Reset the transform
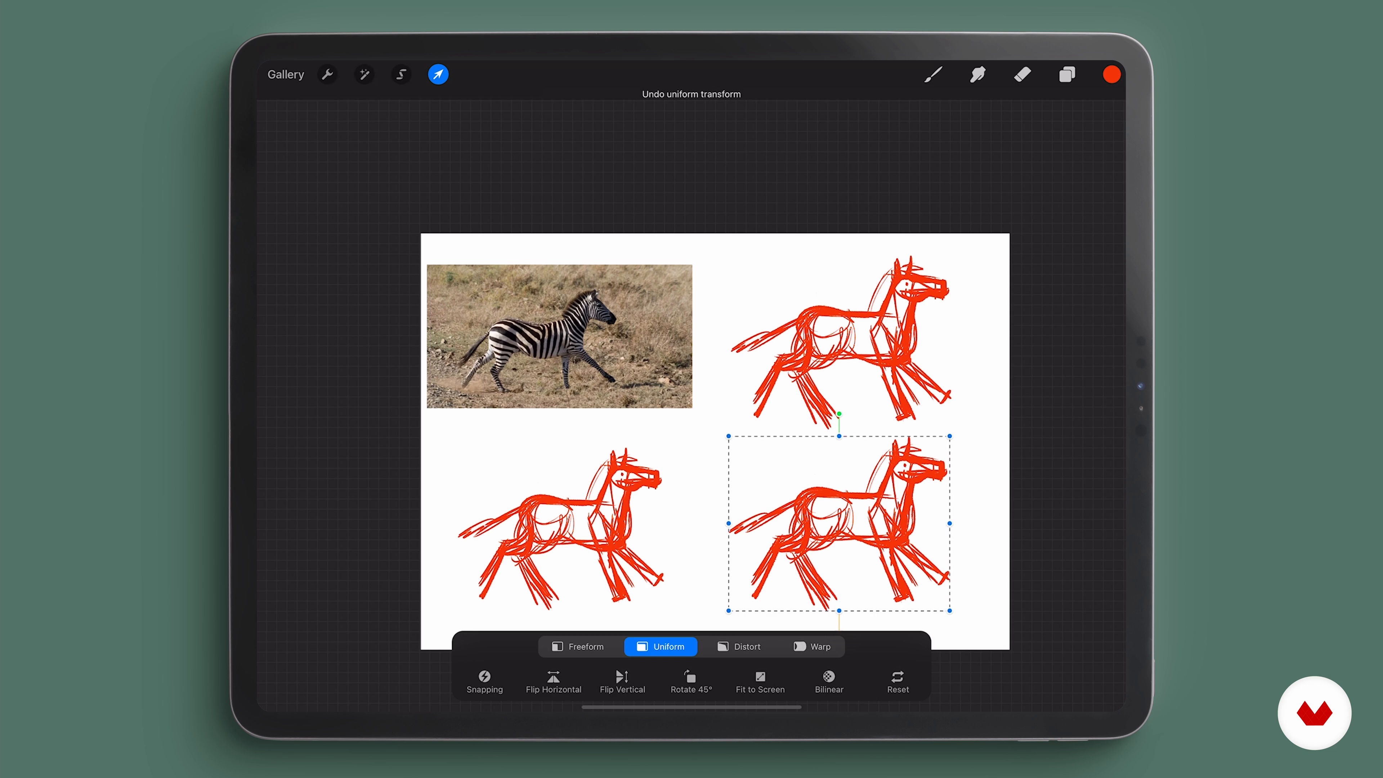The height and width of the screenshot is (778, 1383). [x=898, y=682]
